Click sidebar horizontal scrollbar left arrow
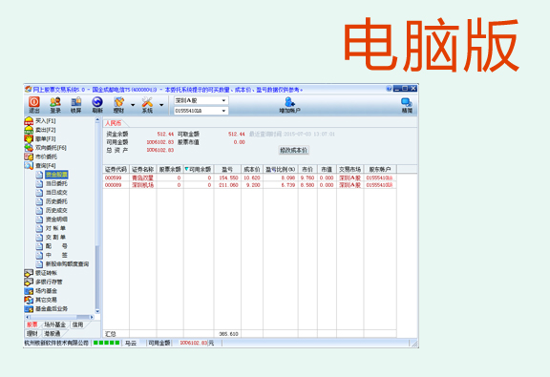Viewport: 550px width, 377px height. click(28, 317)
